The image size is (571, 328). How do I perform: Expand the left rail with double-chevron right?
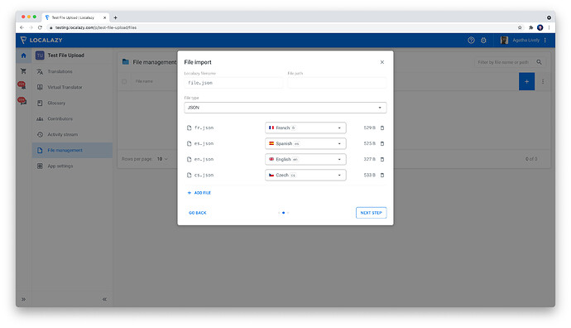coord(23,299)
